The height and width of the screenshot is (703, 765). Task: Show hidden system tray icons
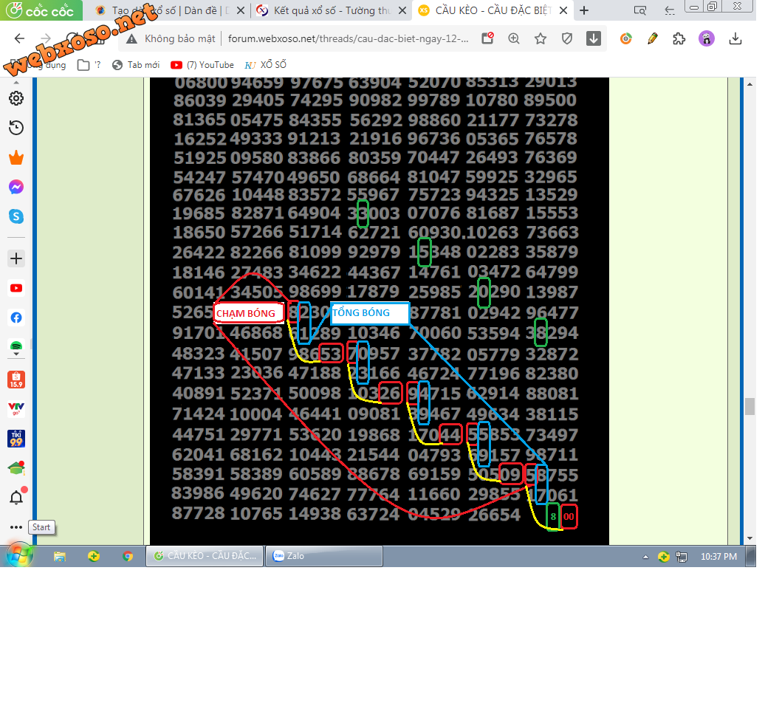(x=645, y=557)
